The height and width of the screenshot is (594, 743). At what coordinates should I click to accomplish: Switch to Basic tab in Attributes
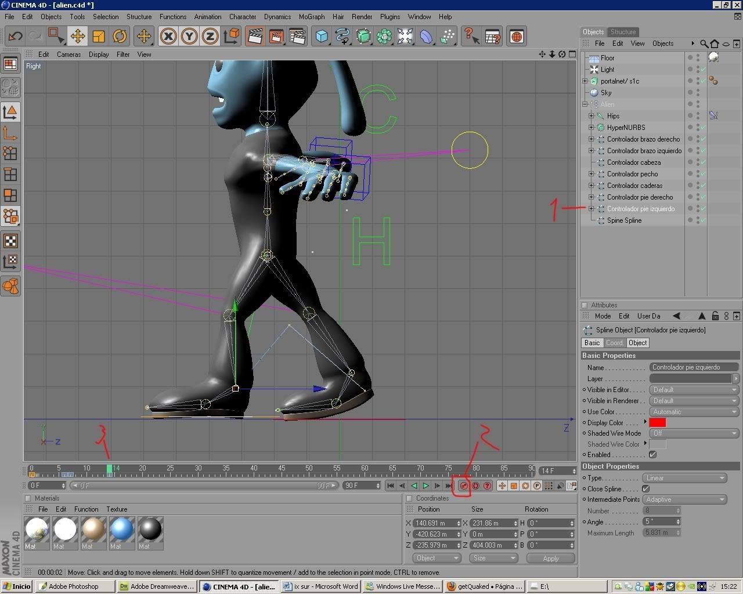(x=592, y=343)
